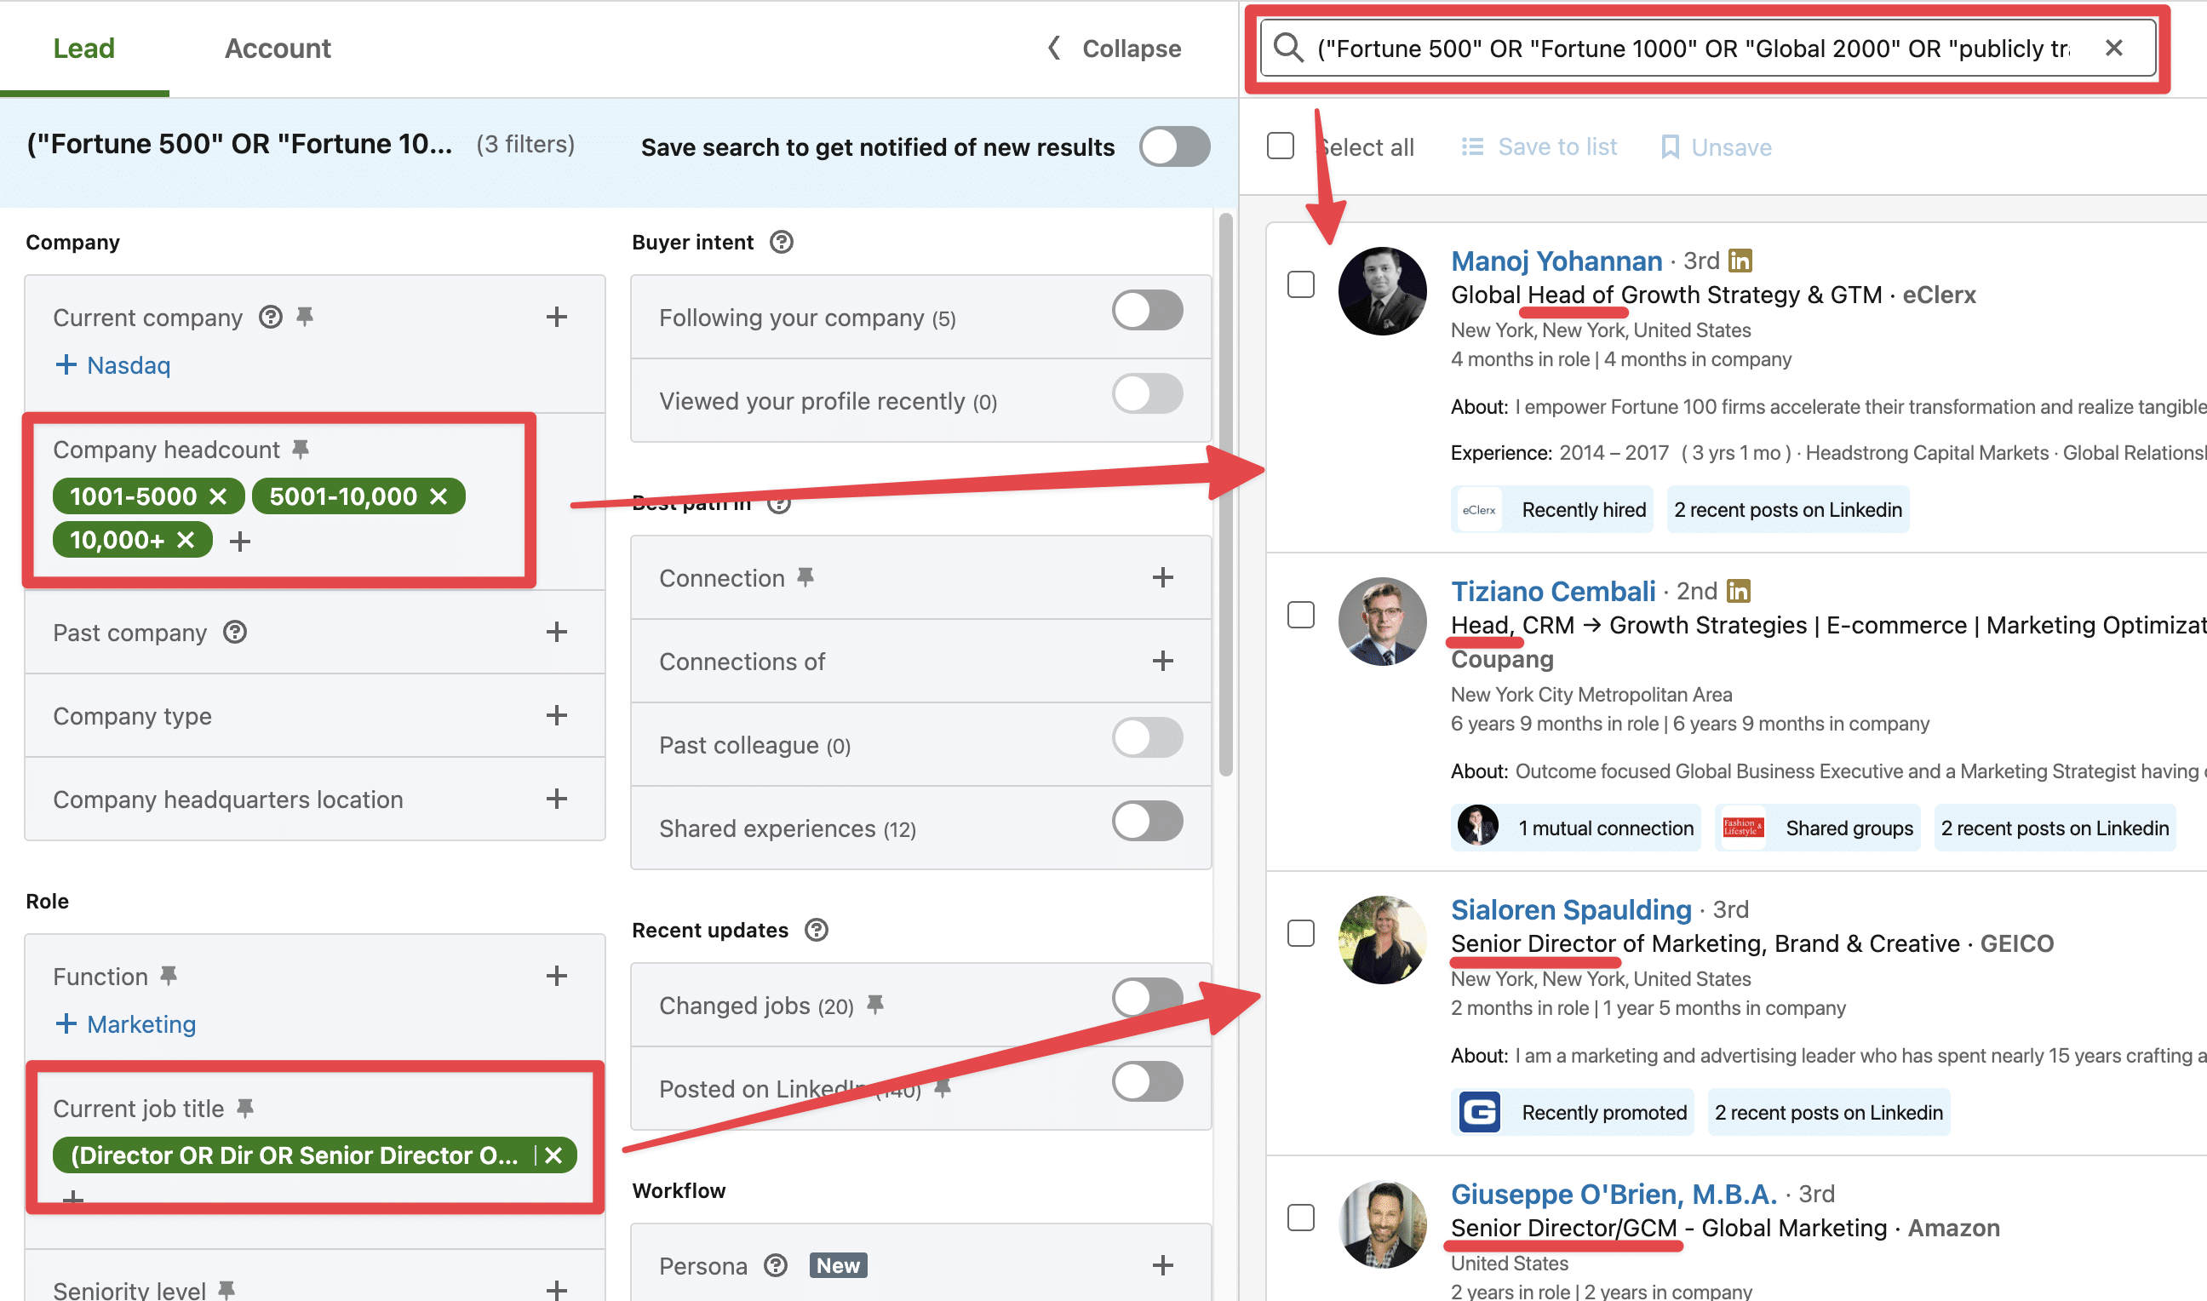Click the Persona help icon

pos(775,1264)
